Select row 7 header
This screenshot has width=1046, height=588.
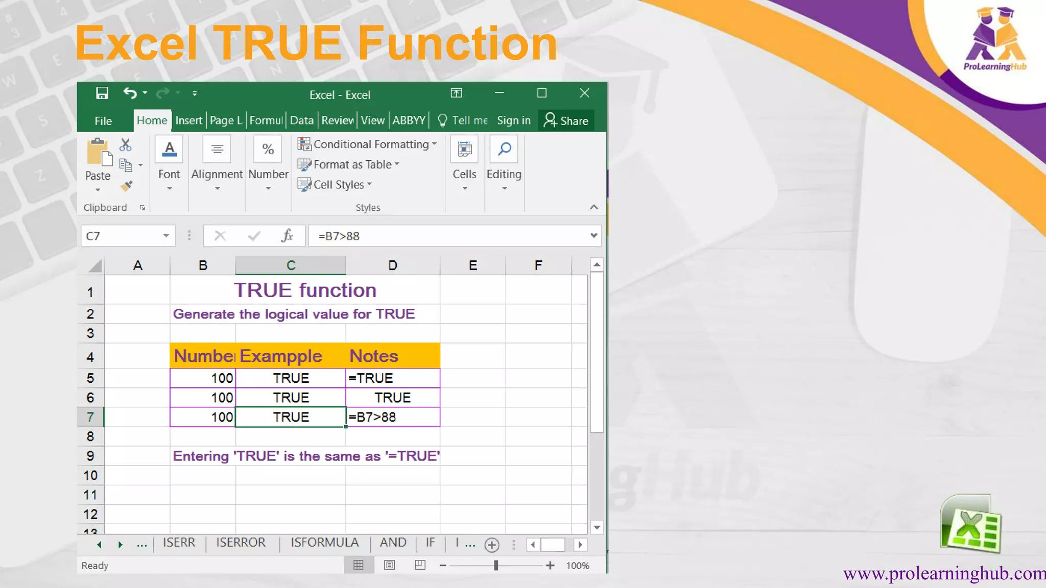click(90, 417)
